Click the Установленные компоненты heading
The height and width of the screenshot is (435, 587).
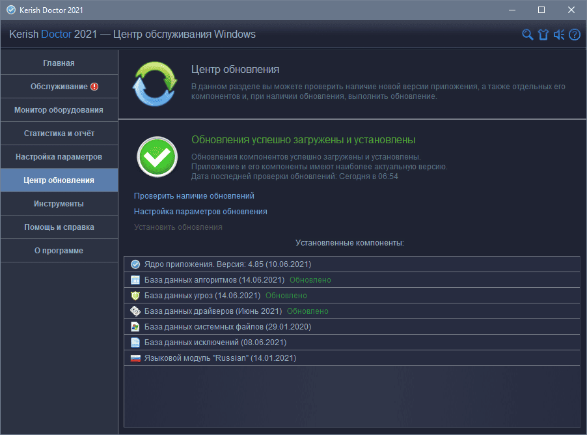point(349,243)
